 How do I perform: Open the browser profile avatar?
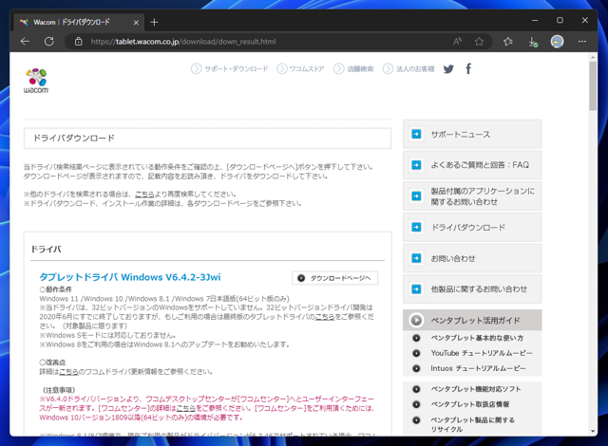558,42
